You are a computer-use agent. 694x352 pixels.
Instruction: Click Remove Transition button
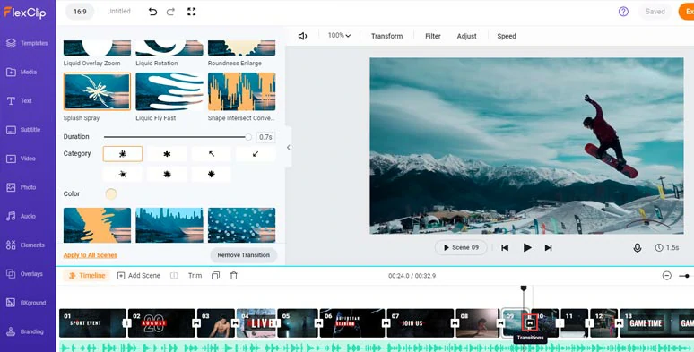(x=243, y=255)
